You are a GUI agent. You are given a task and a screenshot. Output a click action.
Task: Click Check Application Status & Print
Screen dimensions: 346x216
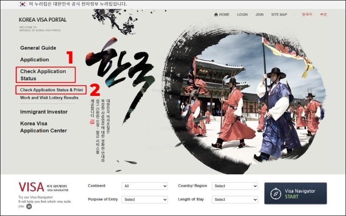(x=51, y=90)
